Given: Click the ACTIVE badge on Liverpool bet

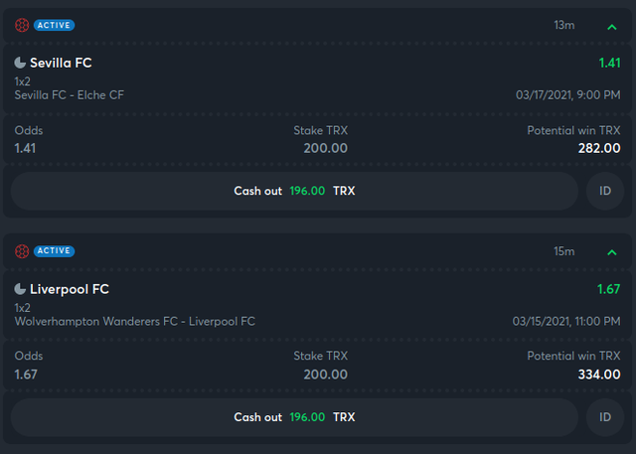Looking at the screenshot, I should pos(54,251).
